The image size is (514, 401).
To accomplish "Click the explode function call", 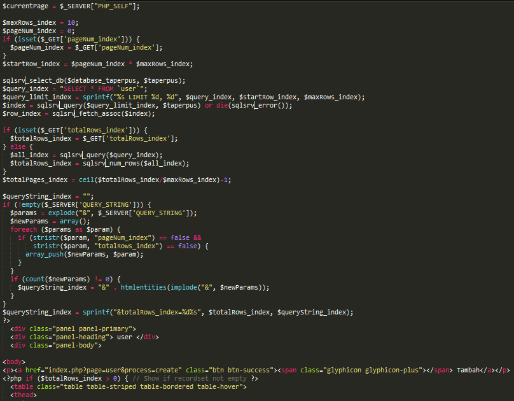I will [x=61, y=213].
